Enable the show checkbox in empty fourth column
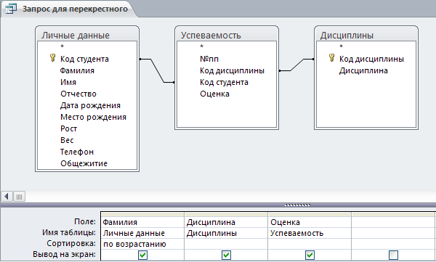This screenshot has height=262, width=436. (393, 255)
